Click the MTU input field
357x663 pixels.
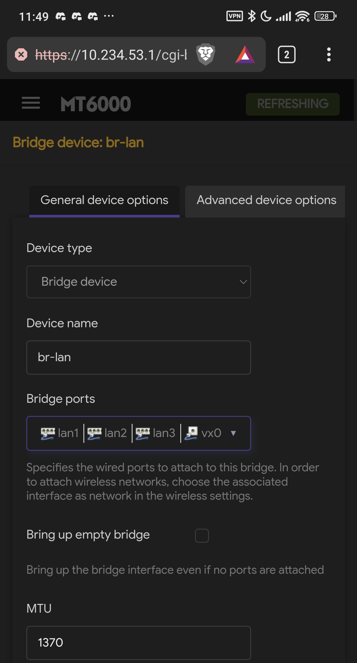[x=138, y=643]
